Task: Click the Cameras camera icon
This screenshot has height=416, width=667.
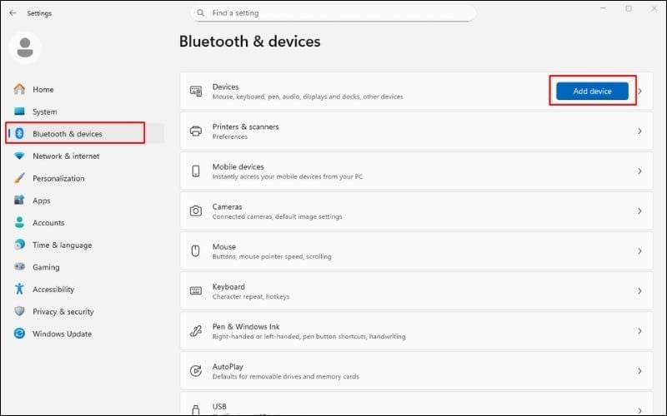Action: (196, 211)
